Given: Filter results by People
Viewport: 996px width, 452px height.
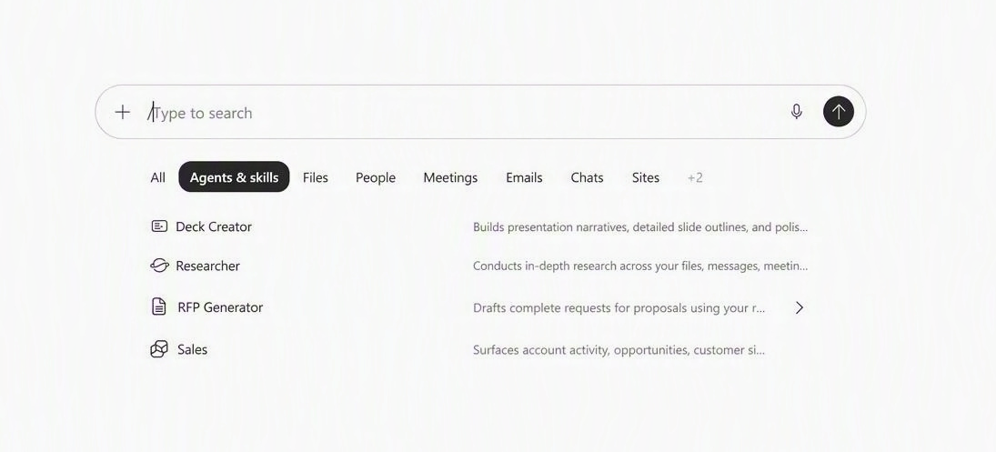Looking at the screenshot, I should click(x=376, y=177).
